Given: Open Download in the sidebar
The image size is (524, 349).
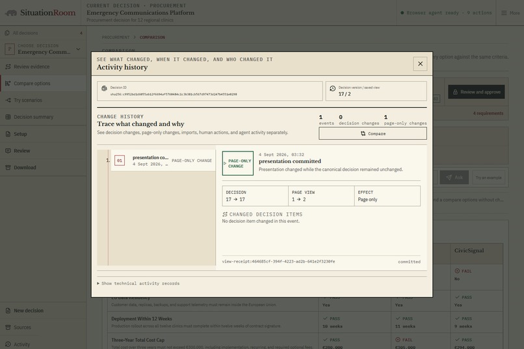Looking at the screenshot, I should (43, 167).
